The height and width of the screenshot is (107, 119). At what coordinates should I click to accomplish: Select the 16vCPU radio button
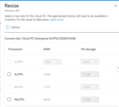pos(9,99)
